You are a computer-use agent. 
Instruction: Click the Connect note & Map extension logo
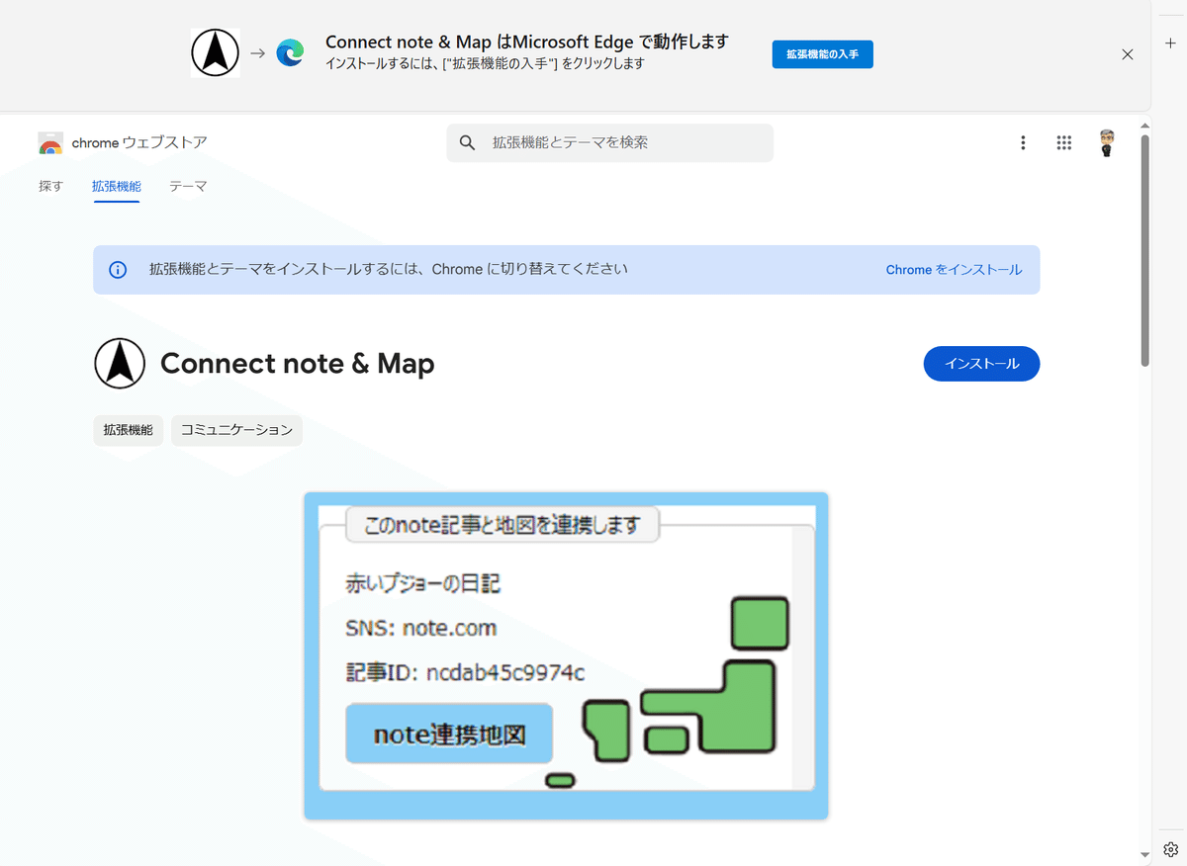tap(119, 363)
